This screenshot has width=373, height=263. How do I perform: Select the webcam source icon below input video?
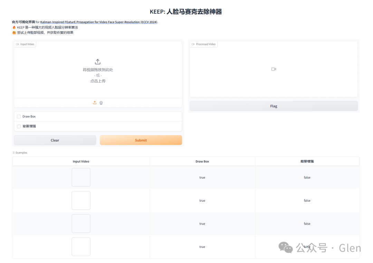tap(101, 103)
